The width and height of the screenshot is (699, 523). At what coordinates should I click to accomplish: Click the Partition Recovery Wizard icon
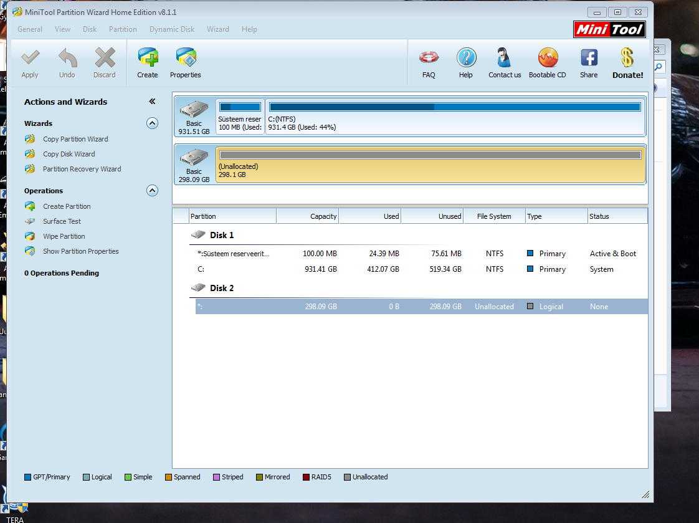[30, 169]
